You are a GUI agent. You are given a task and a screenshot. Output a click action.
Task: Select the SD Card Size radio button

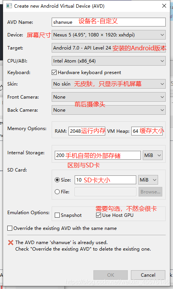pos(57,180)
